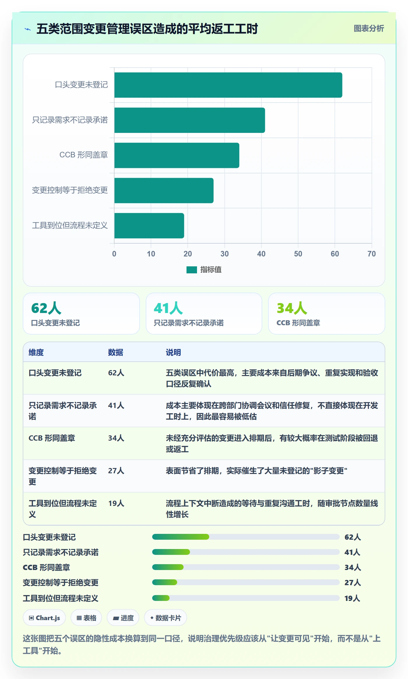Click the 维度 column header
Viewport: 408px width, 679px height.
[36, 352]
